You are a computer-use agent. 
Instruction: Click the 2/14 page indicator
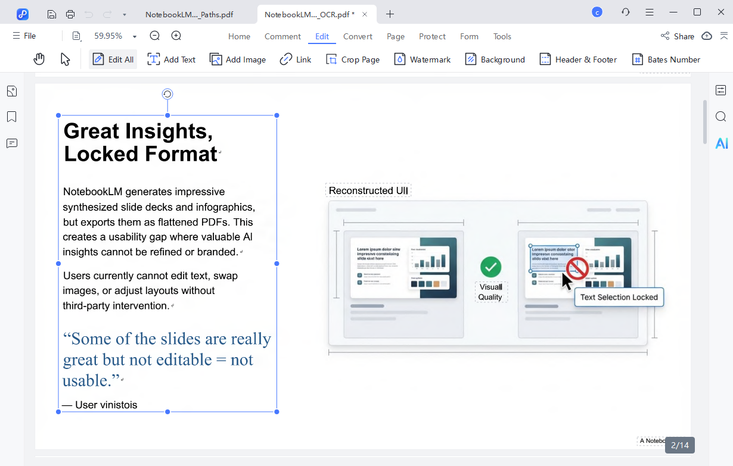(679, 445)
